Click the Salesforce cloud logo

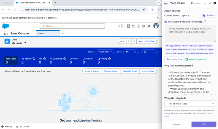6,26
